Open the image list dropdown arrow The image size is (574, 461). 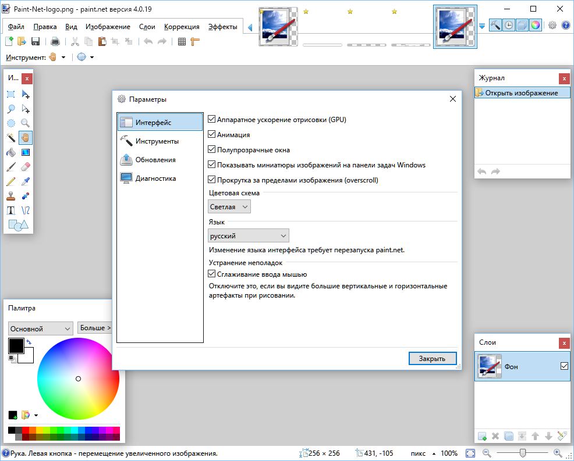tap(482, 26)
